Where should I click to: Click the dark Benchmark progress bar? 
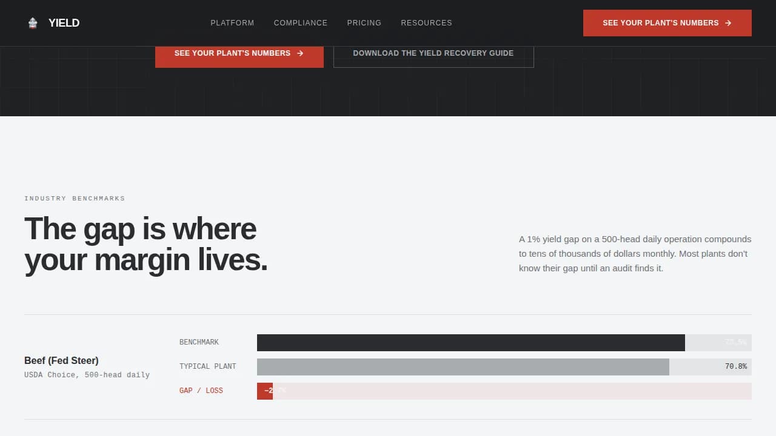[x=471, y=343]
